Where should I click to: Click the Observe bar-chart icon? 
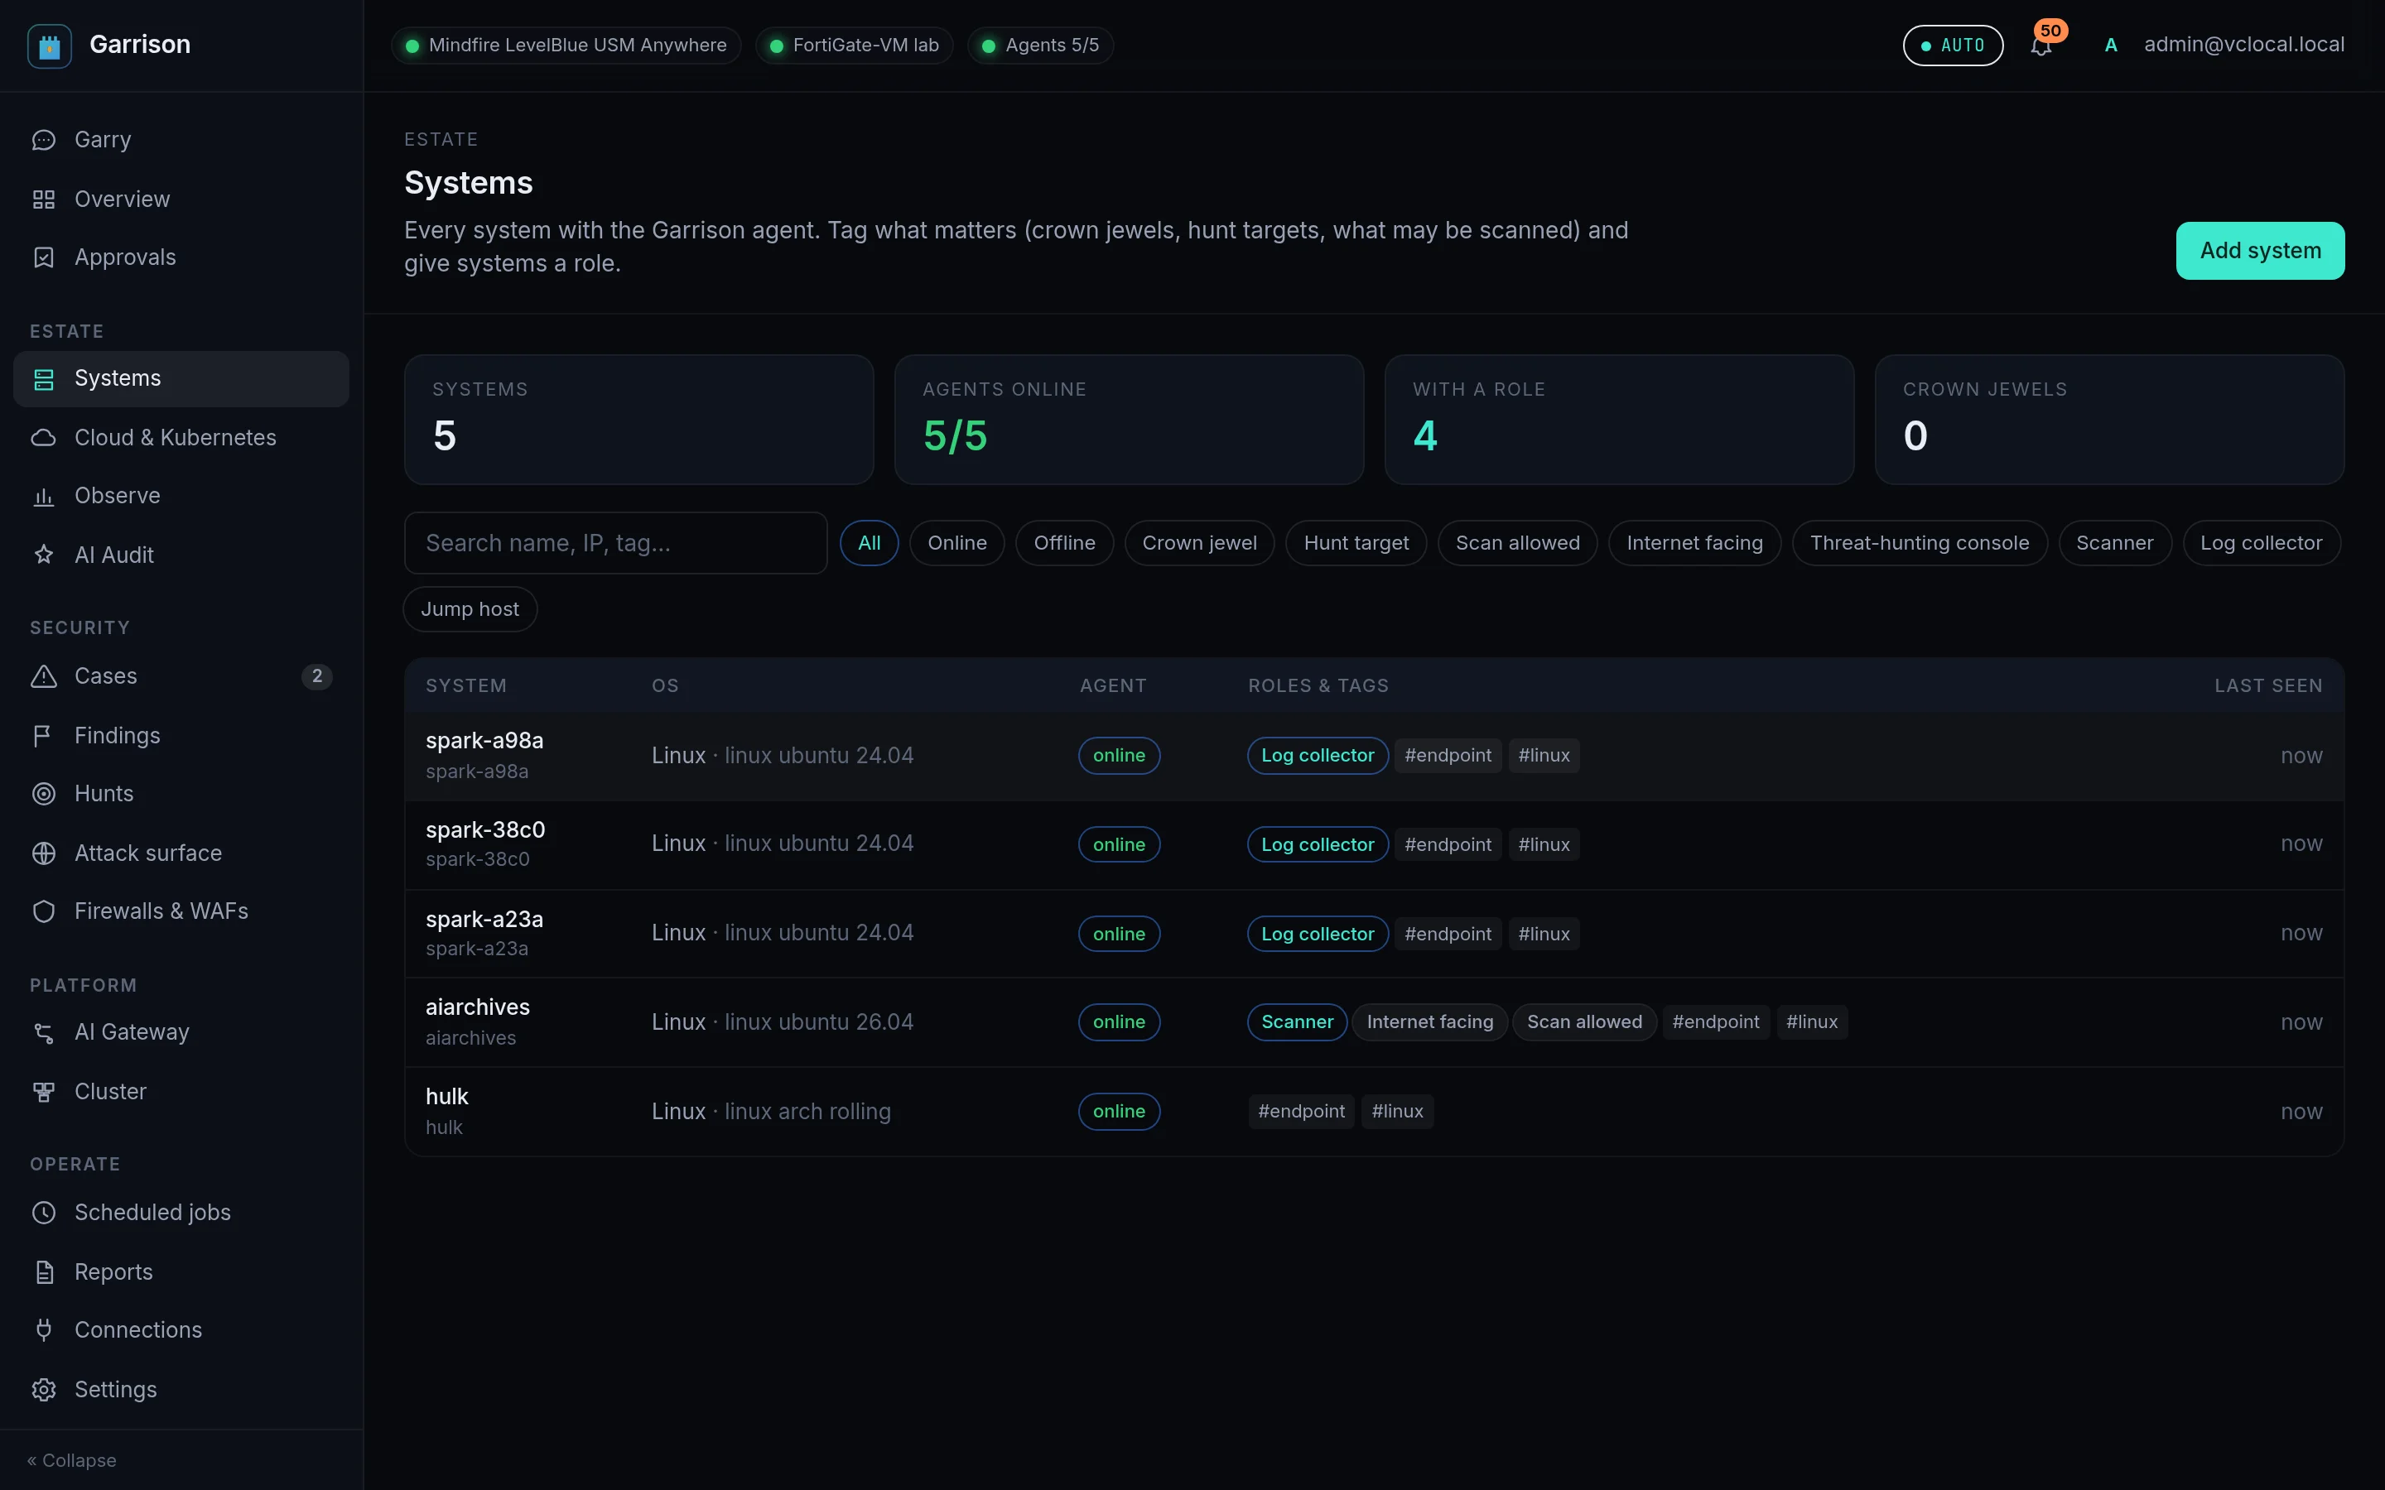[43, 496]
